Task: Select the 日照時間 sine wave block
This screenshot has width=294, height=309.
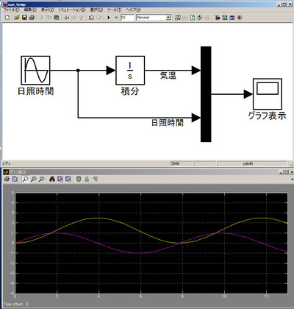Action: (35, 71)
